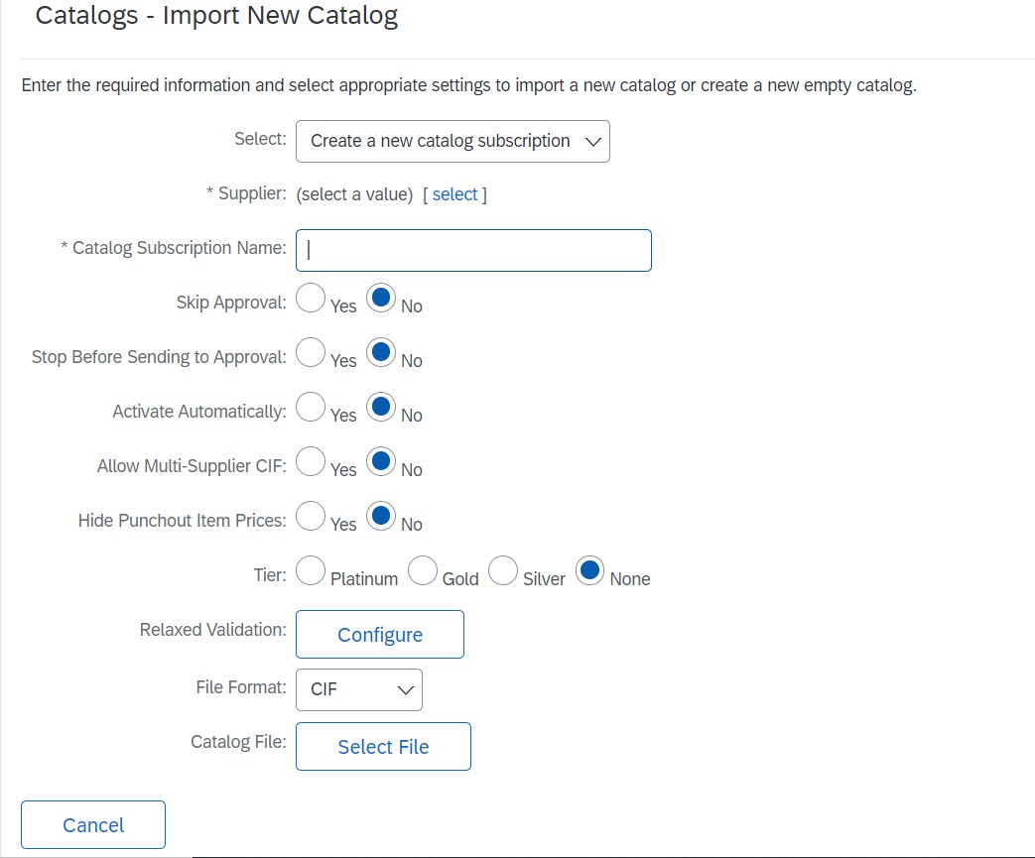This screenshot has height=858, width=1035.
Task: Choose Yes for Stop Before Sending to Approval
Action: click(311, 352)
